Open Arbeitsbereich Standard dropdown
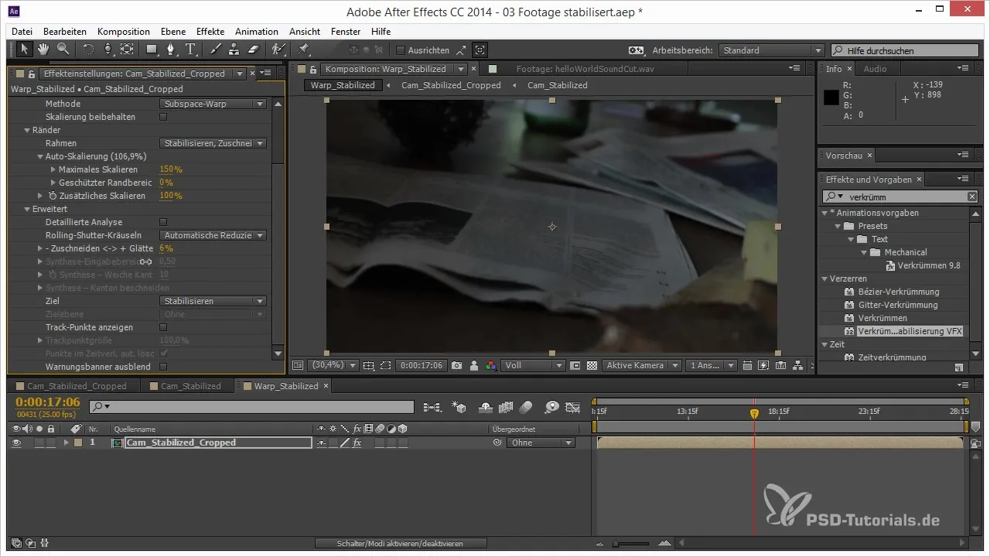The height and width of the screenshot is (557, 990). 771,50
